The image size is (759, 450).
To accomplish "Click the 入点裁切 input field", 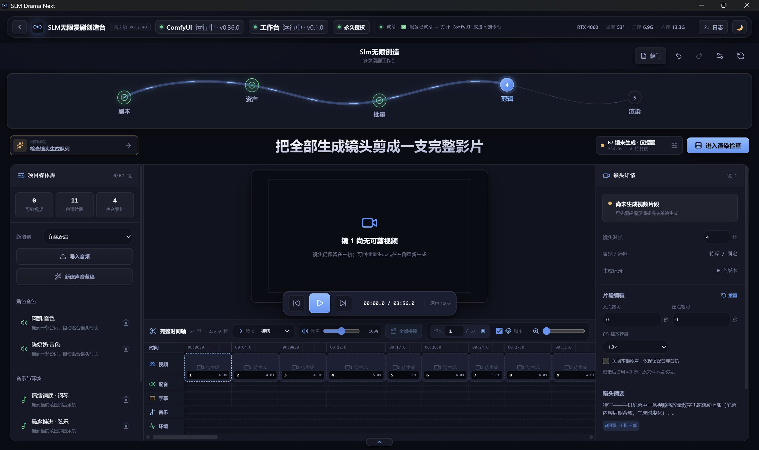I will (x=632, y=319).
